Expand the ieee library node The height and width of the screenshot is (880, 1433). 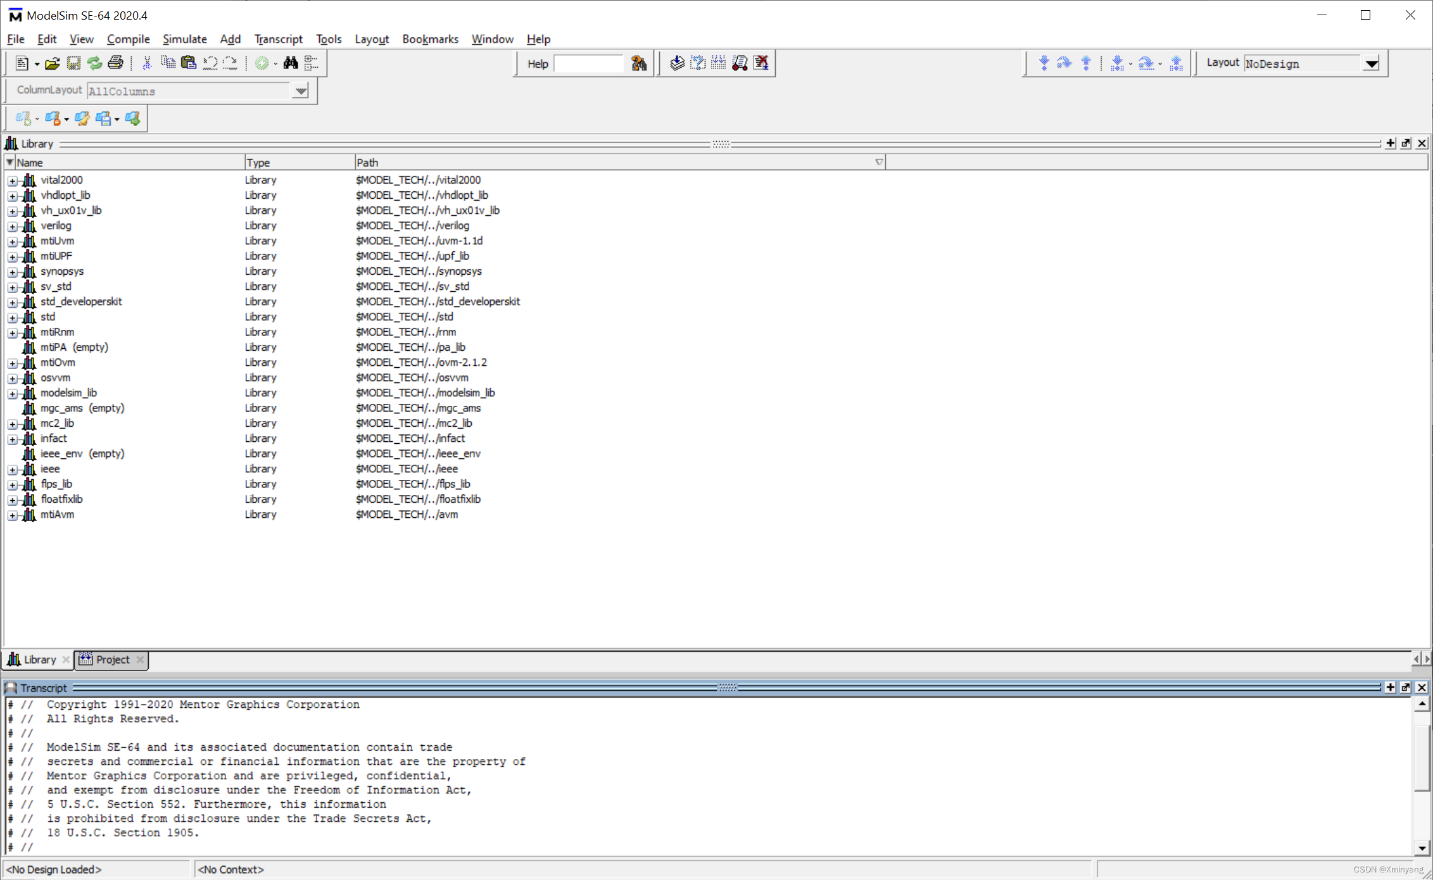(12, 470)
